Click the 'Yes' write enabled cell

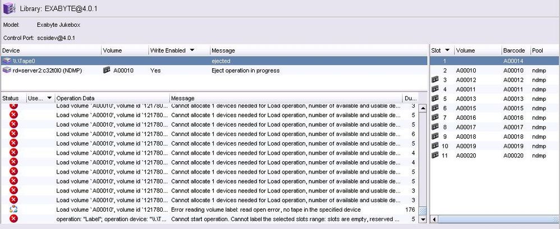(x=155, y=71)
